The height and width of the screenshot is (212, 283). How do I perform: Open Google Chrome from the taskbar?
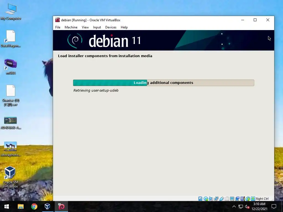[x=34, y=206]
